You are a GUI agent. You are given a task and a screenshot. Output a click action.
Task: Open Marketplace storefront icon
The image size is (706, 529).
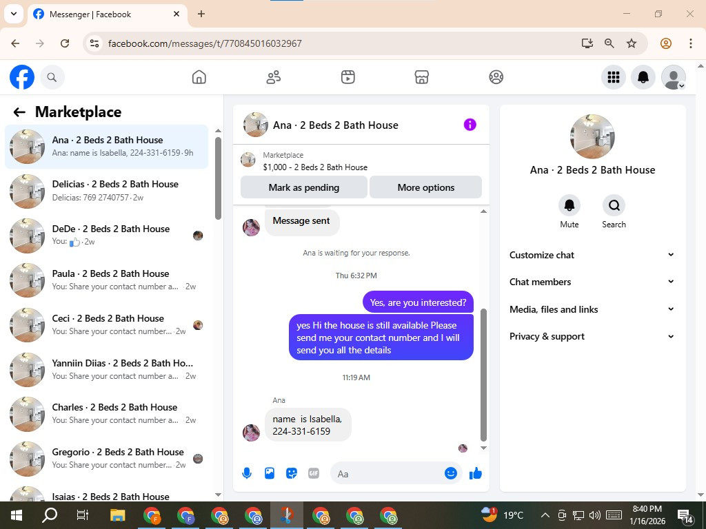pyautogui.click(x=421, y=77)
